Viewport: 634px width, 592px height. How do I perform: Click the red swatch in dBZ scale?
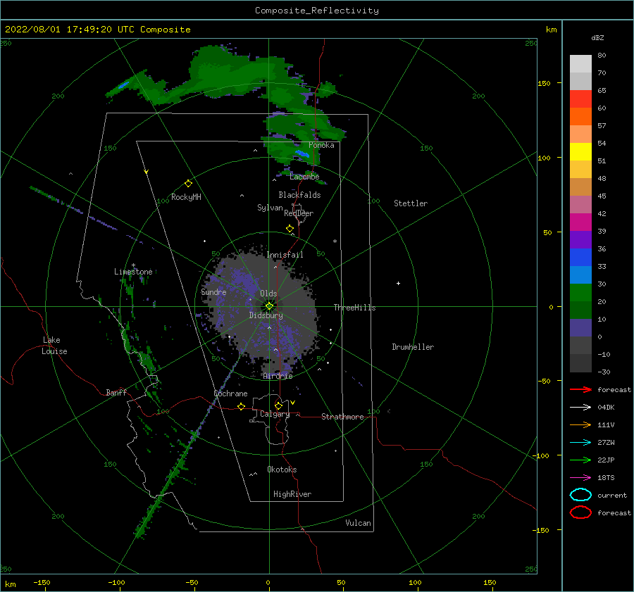click(580, 99)
